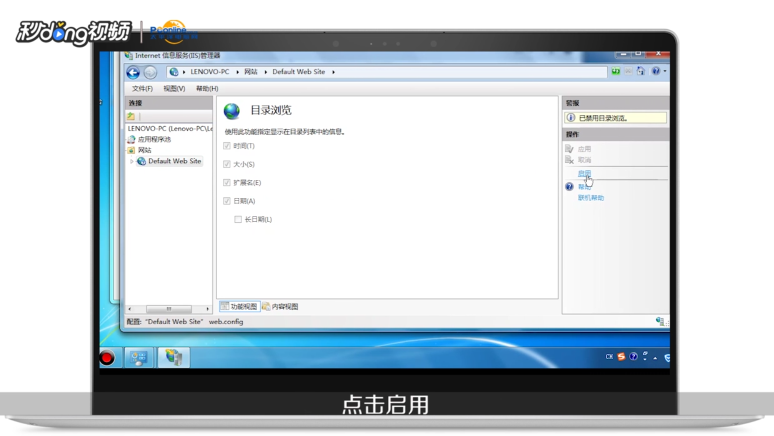774x436 pixels.
Task: Open the 联机帮助 link
Action: (590, 198)
